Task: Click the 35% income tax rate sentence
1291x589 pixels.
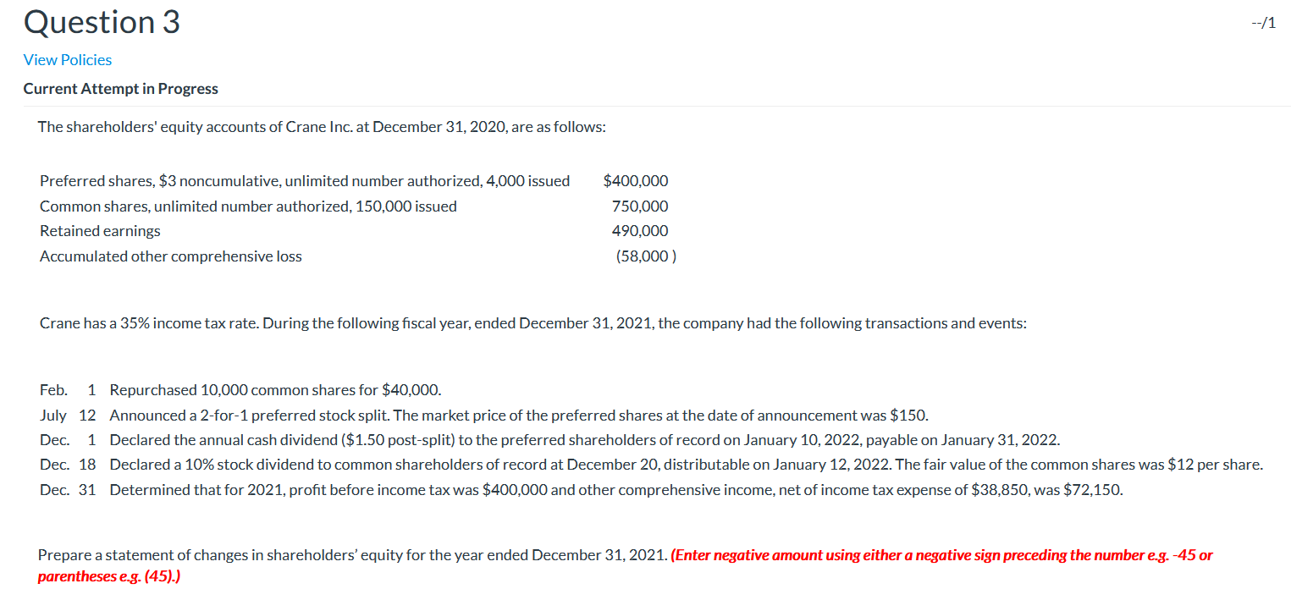Action: pyautogui.click(x=532, y=322)
